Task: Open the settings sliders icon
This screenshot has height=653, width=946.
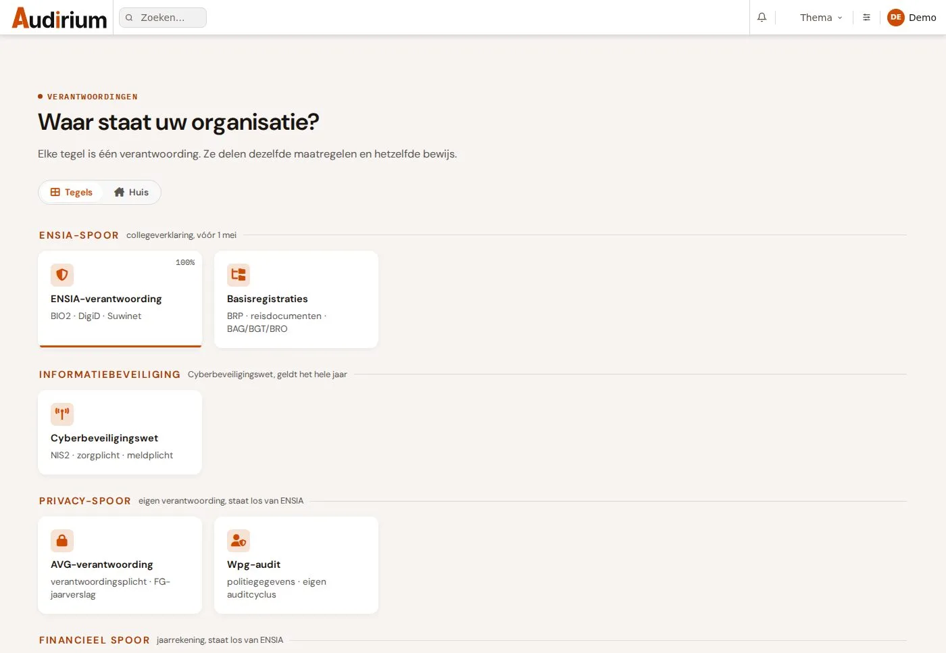Action: coord(866,18)
